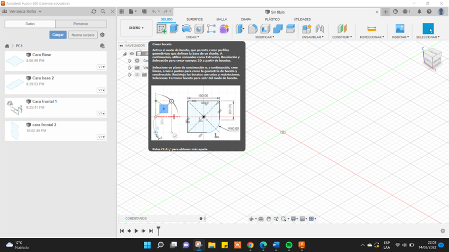
Task: Select the offset face stacked icon
Action: 290,29
